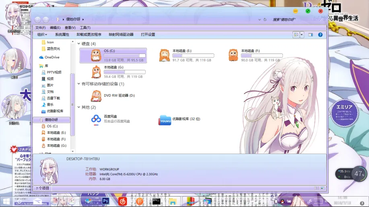This screenshot has width=369, height=207.
Task: Click 卸载或更改程序 in the toolbar
Action: (89, 35)
